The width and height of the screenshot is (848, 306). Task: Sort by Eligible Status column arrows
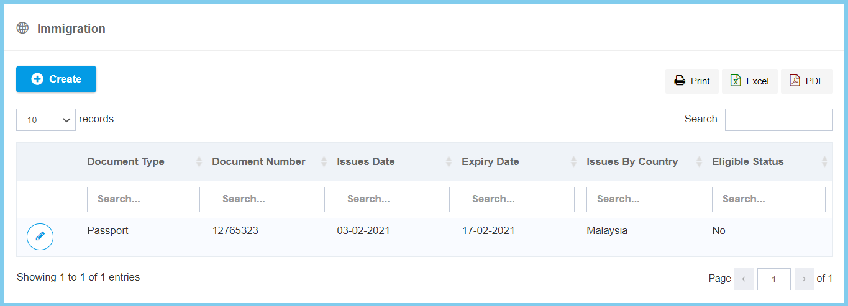pyautogui.click(x=824, y=162)
